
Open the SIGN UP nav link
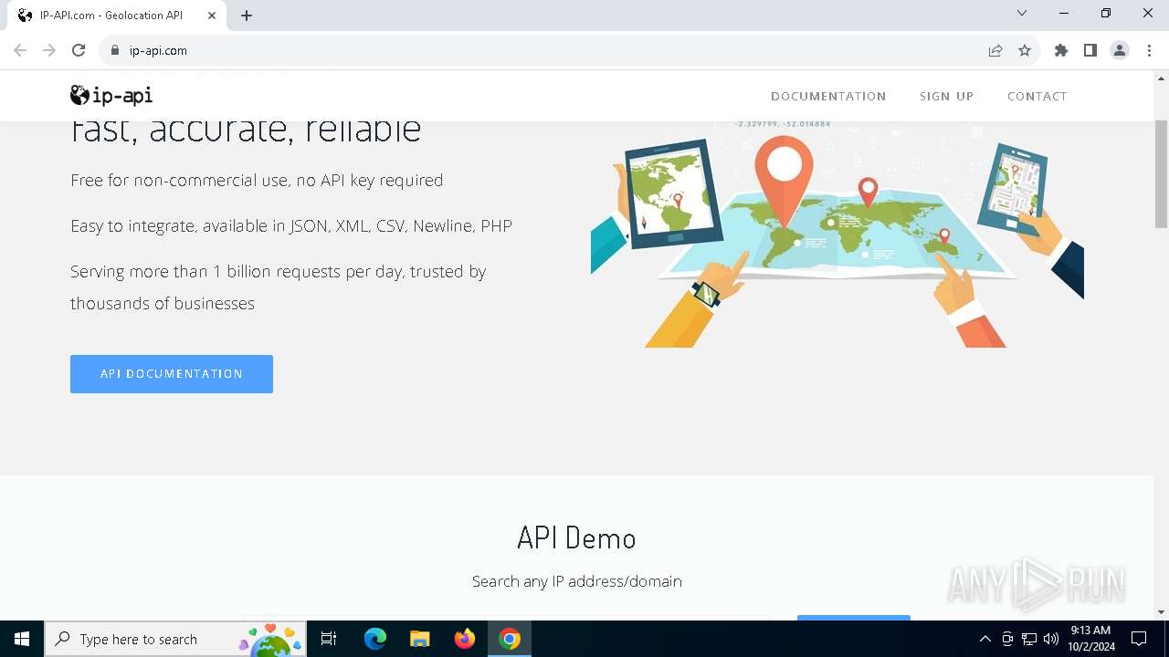pos(946,96)
